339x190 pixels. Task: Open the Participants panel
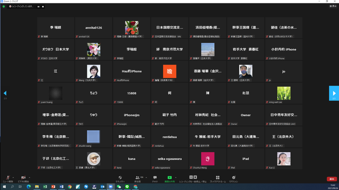point(138,179)
